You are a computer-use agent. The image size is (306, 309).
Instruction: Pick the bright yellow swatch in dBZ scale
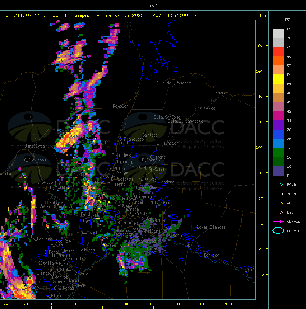coord(278,79)
